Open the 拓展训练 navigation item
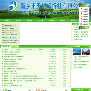 pos(52,20)
